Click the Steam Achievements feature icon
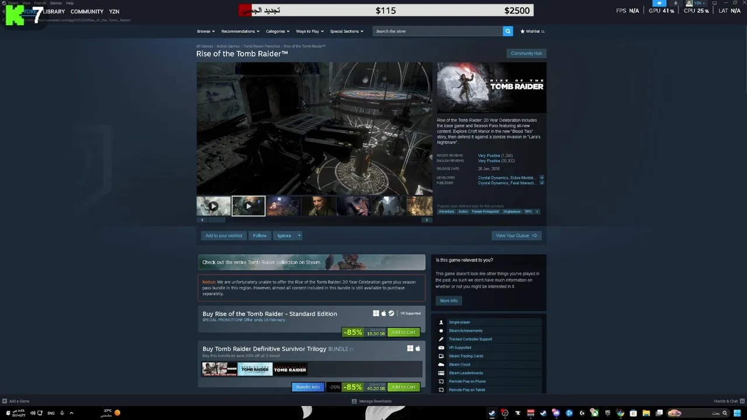The width and height of the screenshot is (747, 420). (x=441, y=331)
